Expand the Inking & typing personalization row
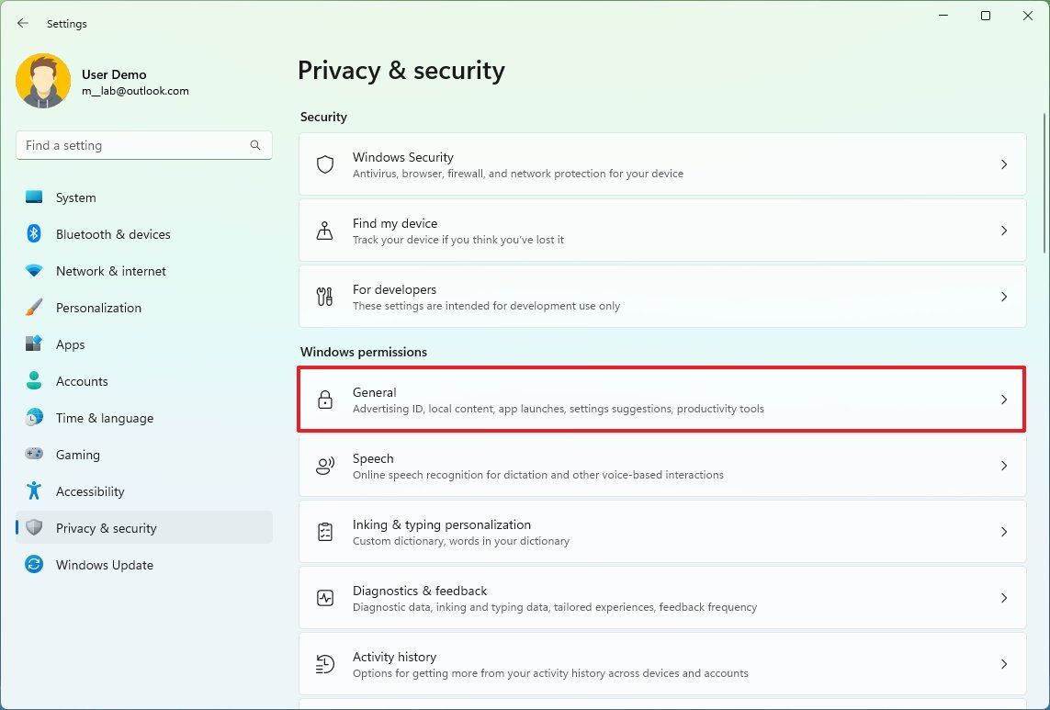1050x710 pixels. pyautogui.click(x=661, y=532)
